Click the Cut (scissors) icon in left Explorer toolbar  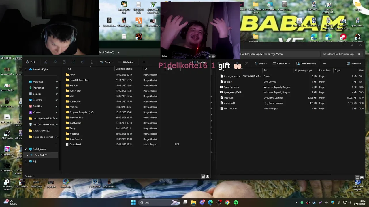45,62
